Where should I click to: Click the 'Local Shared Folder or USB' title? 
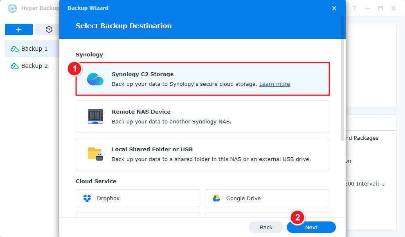(152, 149)
